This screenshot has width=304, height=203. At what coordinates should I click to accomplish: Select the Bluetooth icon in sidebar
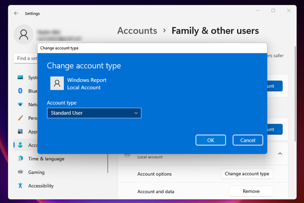point(20,91)
